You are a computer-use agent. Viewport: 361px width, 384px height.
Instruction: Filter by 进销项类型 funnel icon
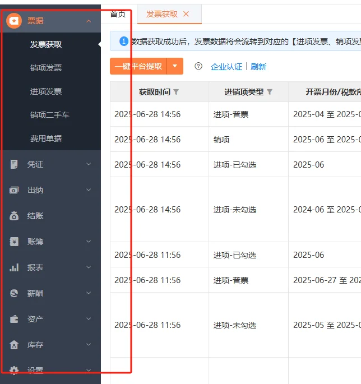pyautogui.click(x=270, y=92)
